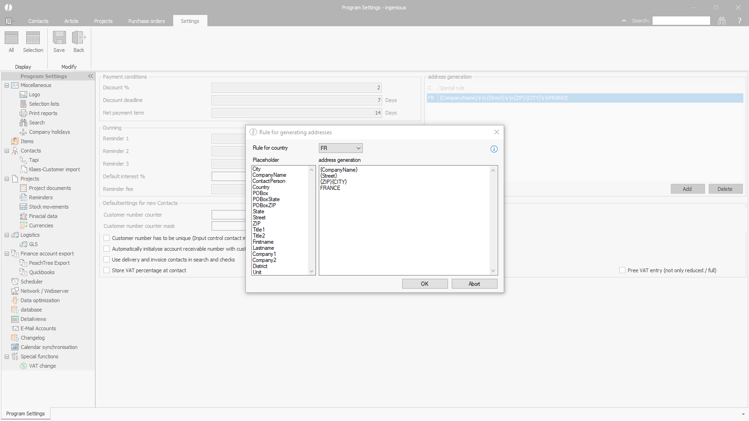
Task: Check Use delivery and invoice contacts option
Action: click(107, 260)
